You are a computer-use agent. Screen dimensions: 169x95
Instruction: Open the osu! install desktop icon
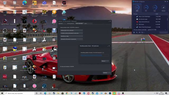click(34, 87)
